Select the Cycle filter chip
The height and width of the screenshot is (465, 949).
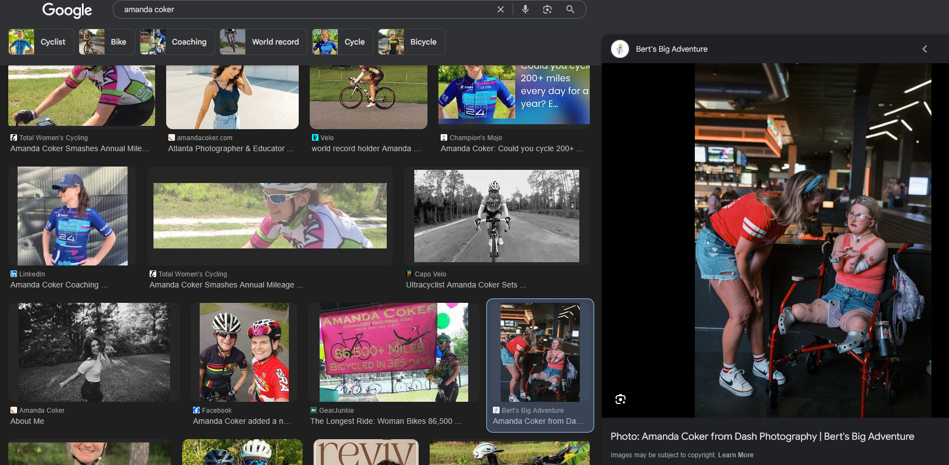pyautogui.click(x=343, y=42)
